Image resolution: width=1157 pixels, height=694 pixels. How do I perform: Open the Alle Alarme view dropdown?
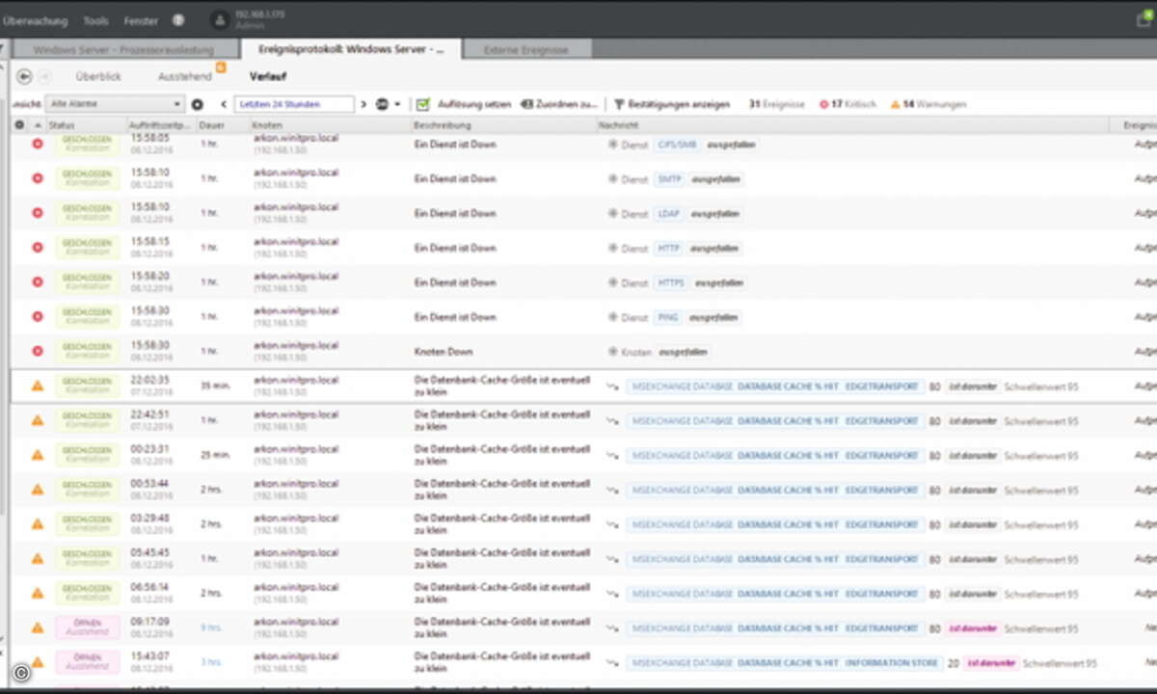[115, 104]
